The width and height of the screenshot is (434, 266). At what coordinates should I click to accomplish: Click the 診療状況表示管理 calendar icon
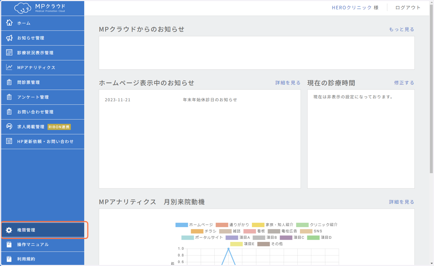pos(9,53)
